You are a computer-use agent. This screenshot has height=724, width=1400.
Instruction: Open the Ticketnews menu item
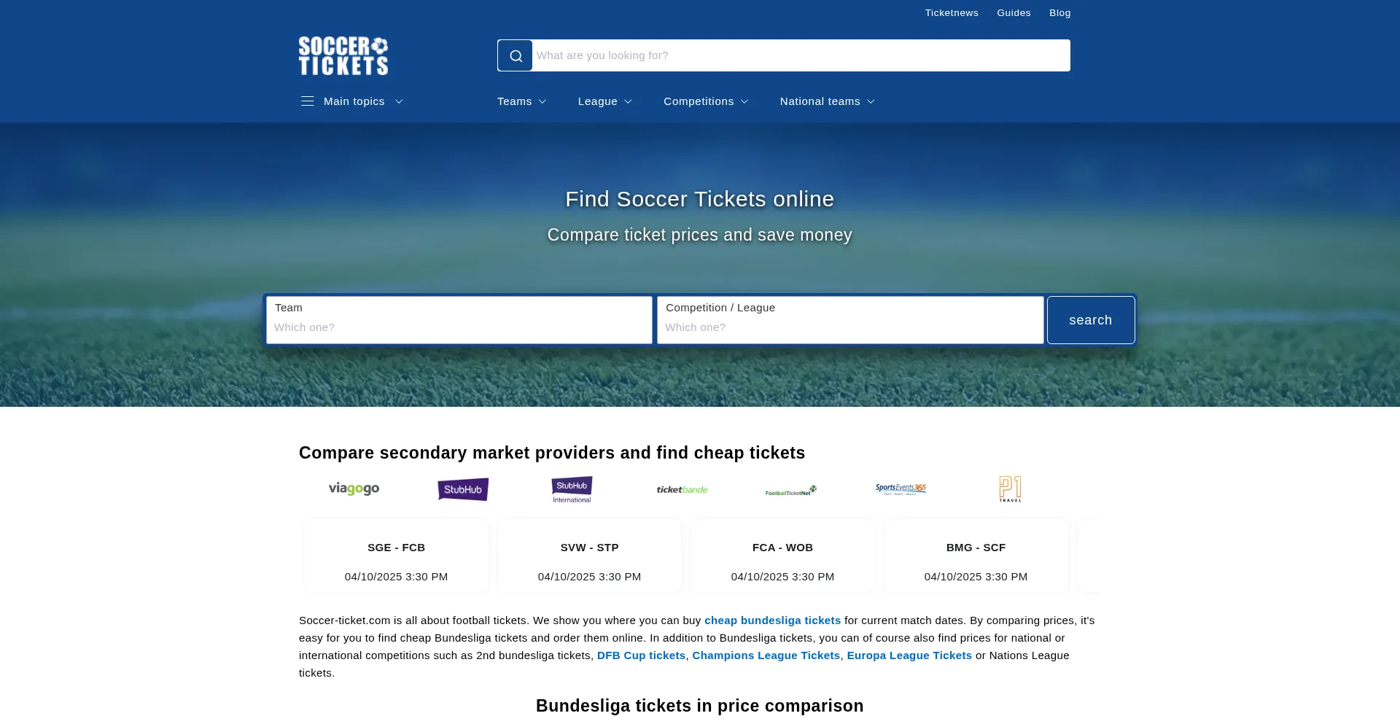pos(952,13)
